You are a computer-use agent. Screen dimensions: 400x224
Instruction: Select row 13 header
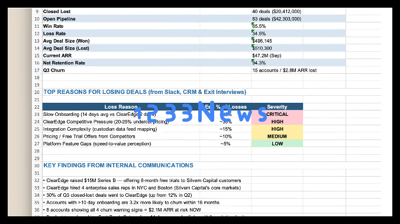coord(37,41)
